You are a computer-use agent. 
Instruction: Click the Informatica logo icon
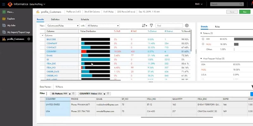10,4
